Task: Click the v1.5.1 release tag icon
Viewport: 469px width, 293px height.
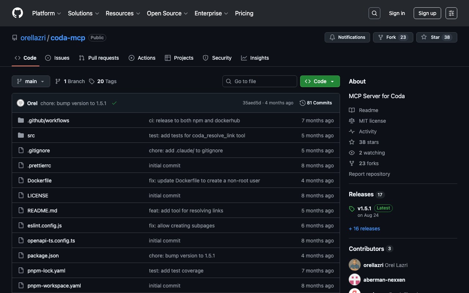Action: (x=352, y=209)
